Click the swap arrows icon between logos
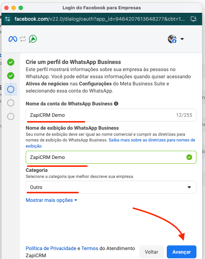This screenshot has height=259, width=205. 23,39
